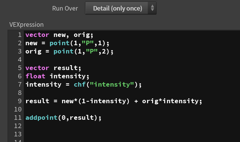Click the result blend formula line
Screen dimensions: 240x142
click(114, 101)
